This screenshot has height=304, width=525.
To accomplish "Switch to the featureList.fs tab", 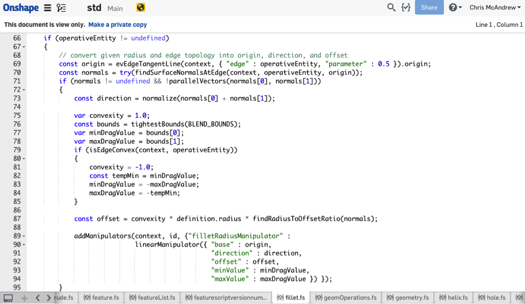I will 152,298.
